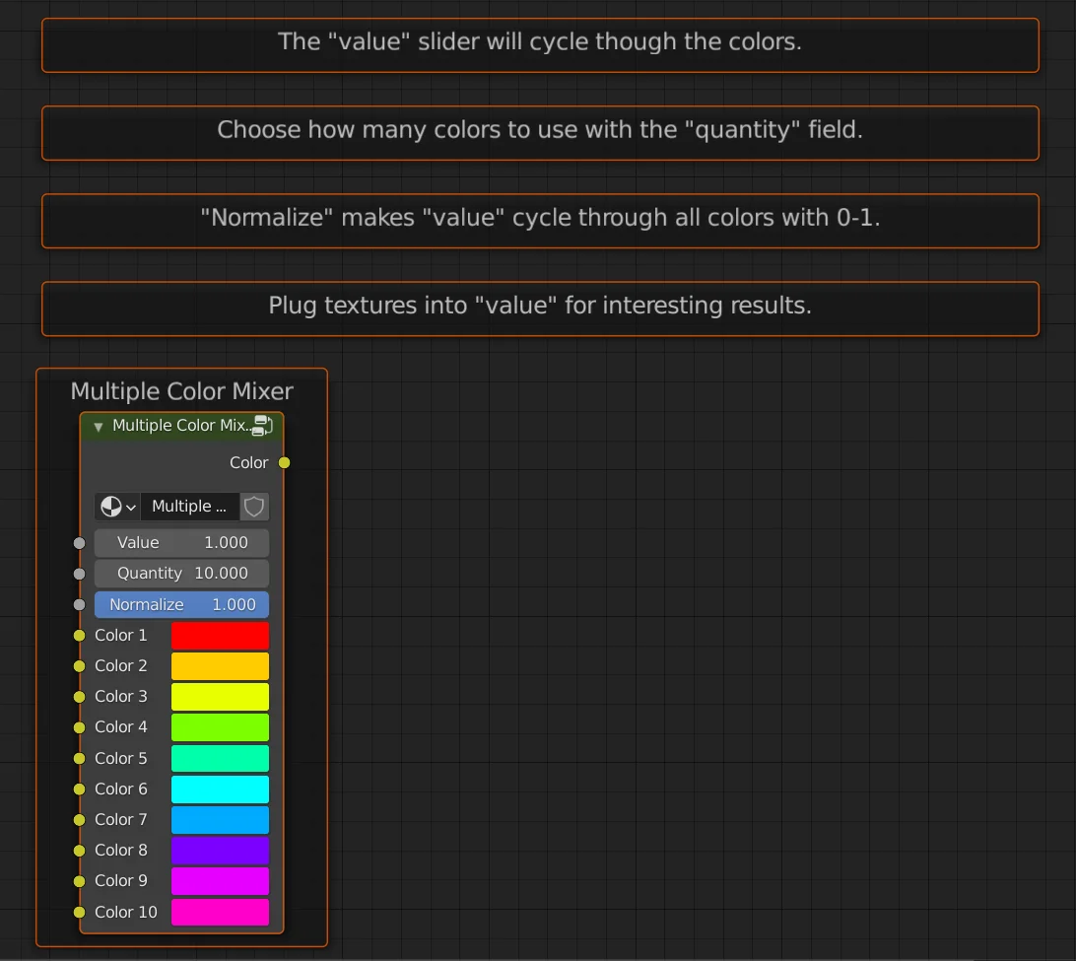Click the material sphere icon on the node
1076x961 pixels.
click(x=111, y=506)
